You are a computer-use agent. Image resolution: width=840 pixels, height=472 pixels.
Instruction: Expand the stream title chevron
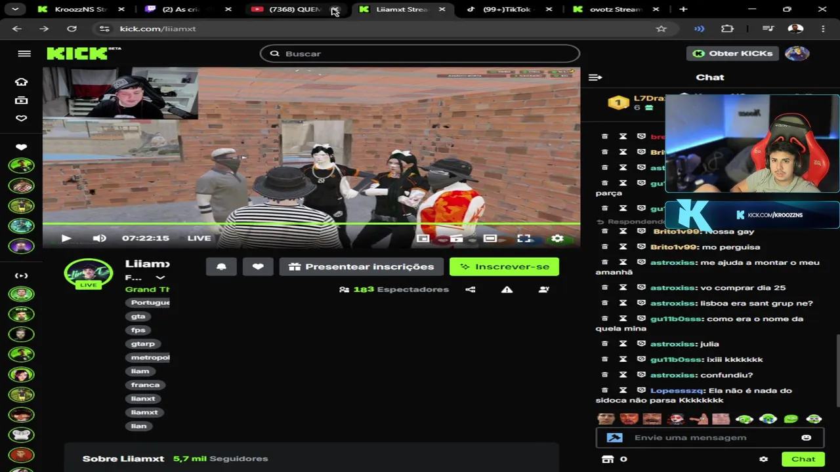click(x=160, y=278)
